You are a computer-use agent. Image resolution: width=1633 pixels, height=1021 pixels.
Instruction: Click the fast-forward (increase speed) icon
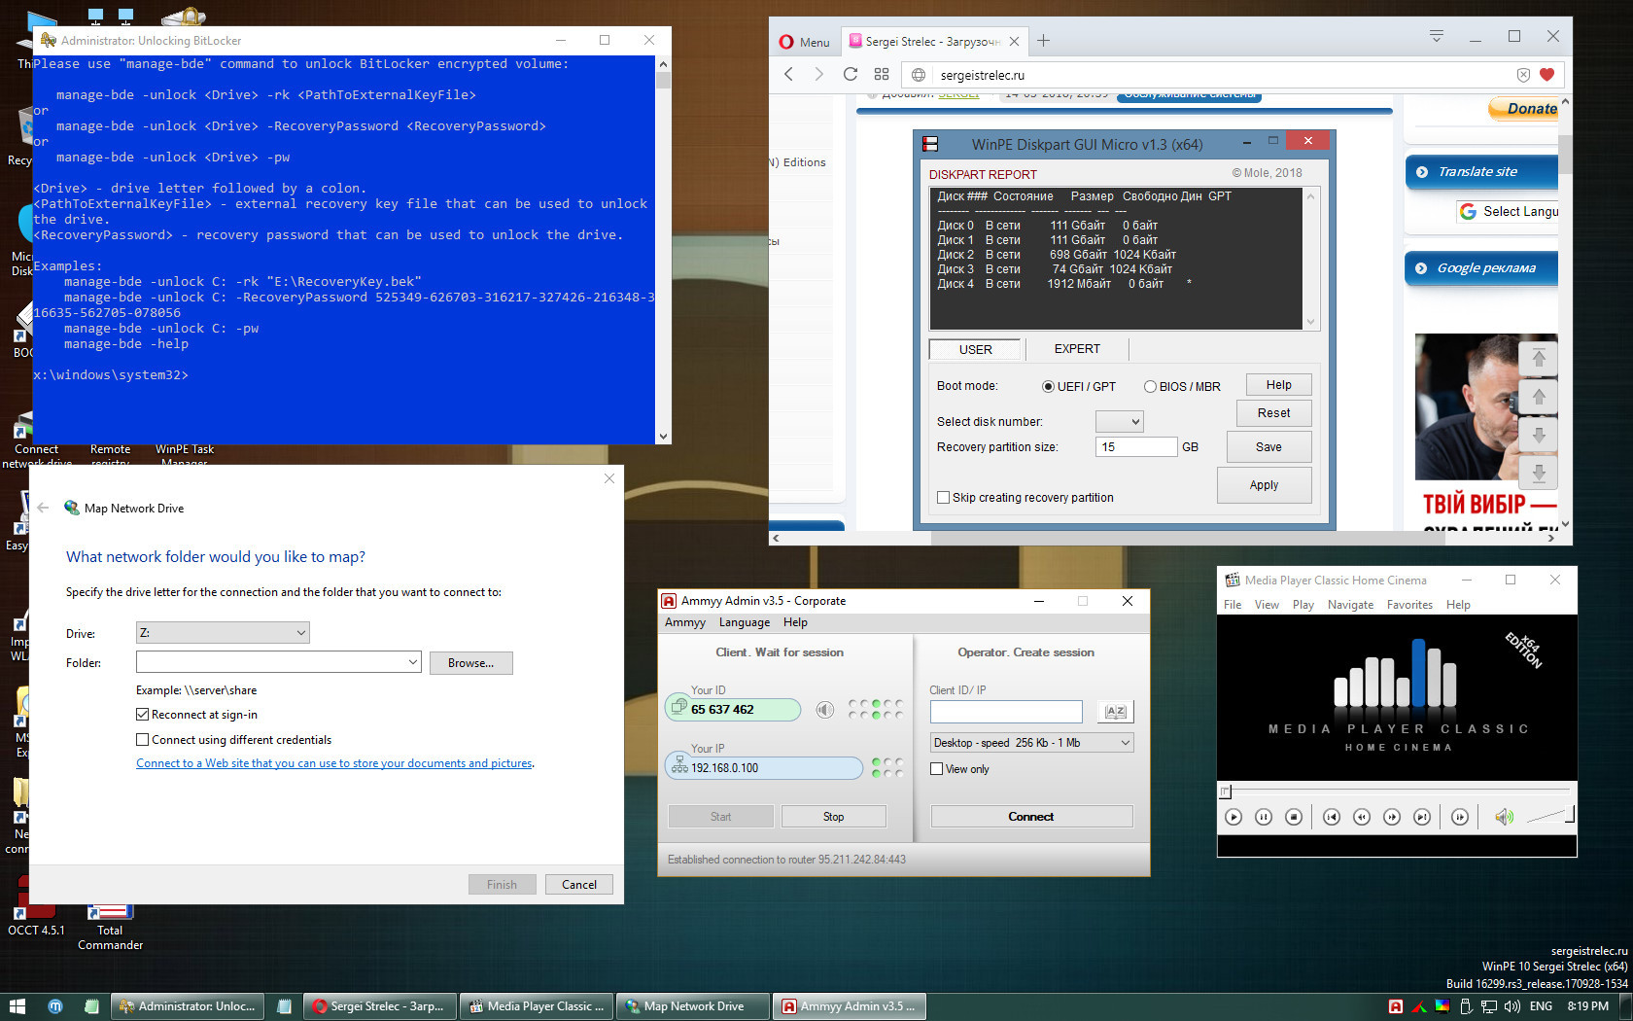click(1392, 817)
